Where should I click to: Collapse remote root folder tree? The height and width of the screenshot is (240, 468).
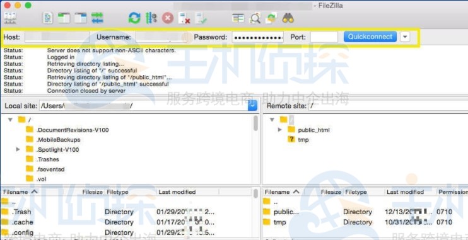(272, 120)
